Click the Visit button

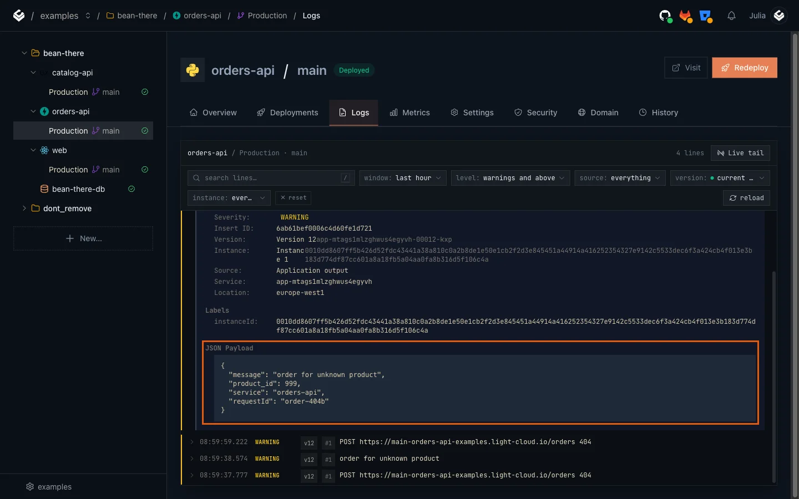point(686,68)
